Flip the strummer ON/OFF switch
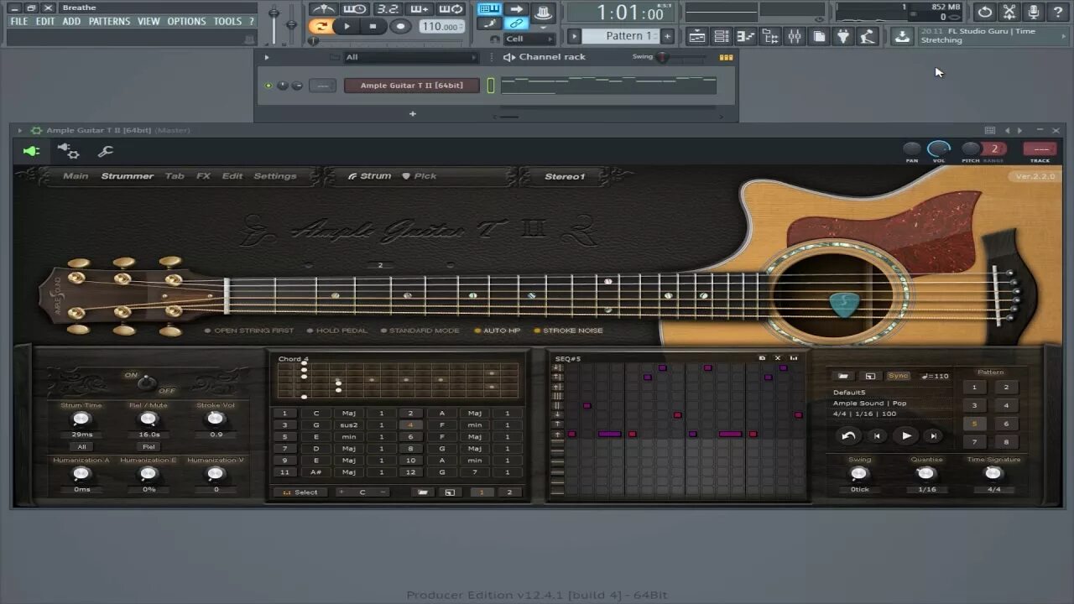 (x=147, y=383)
